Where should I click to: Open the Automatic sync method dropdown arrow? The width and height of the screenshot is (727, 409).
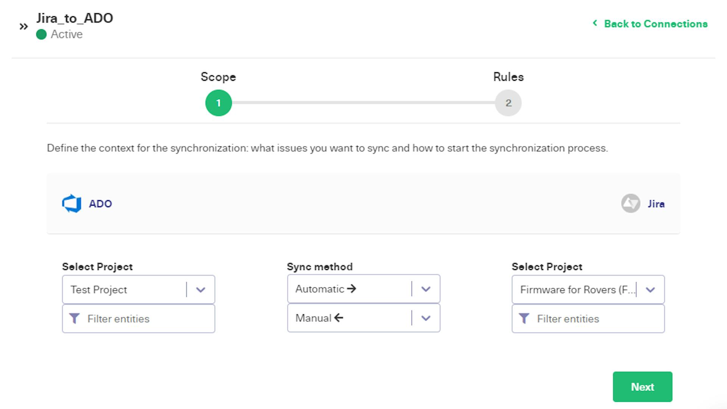pyautogui.click(x=426, y=289)
